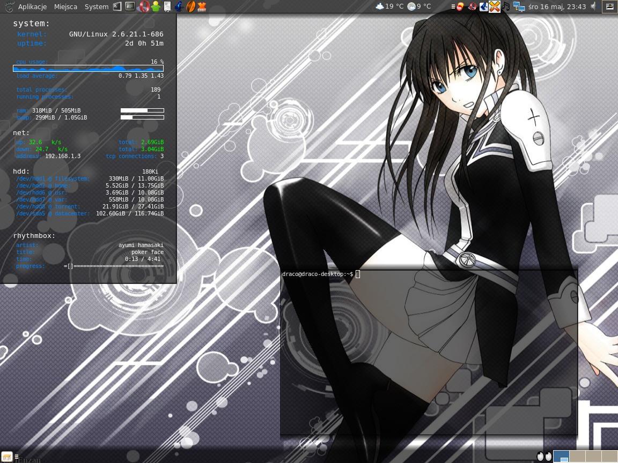This screenshot has width=618, height=463.
Task: Switch to the second workspace in pager
Action: click(x=577, y=457)
